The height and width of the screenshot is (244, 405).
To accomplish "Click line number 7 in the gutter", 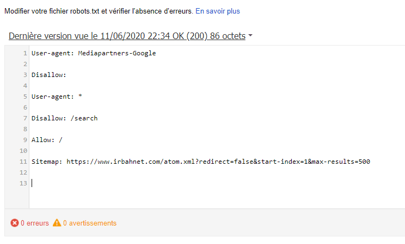I will [25, 118].
